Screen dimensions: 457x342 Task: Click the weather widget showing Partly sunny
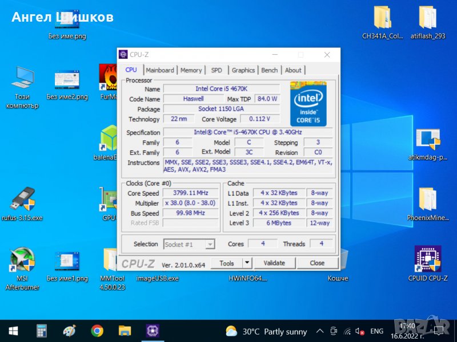pos(267,331)
